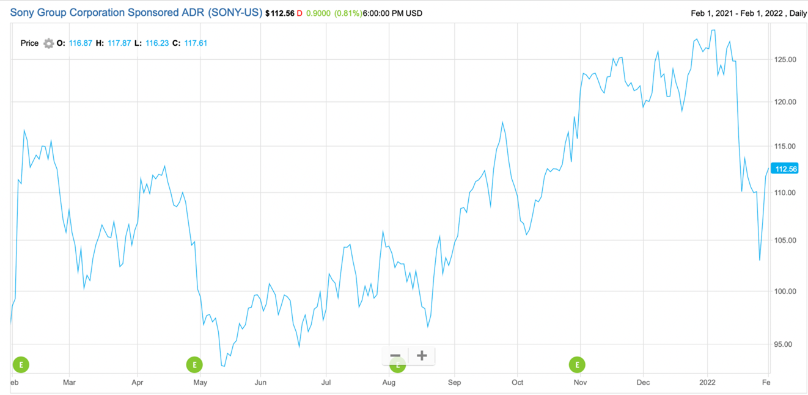Click the Nov label on the time axis
Image resolution: width=808 pixels, height=395 pixels.
(x=581, y=383)
